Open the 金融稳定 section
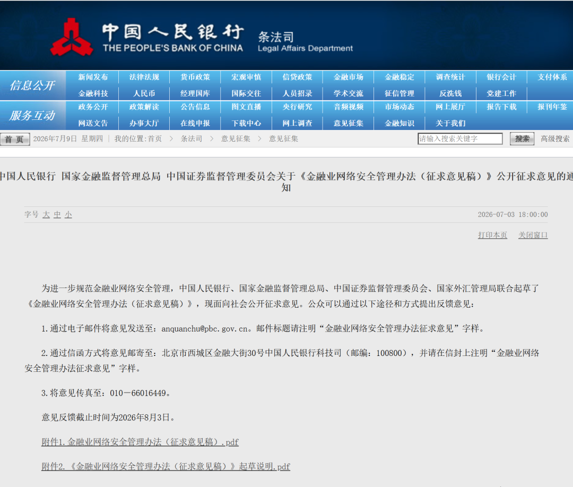573x487 pixels. [x=400, y=77]
